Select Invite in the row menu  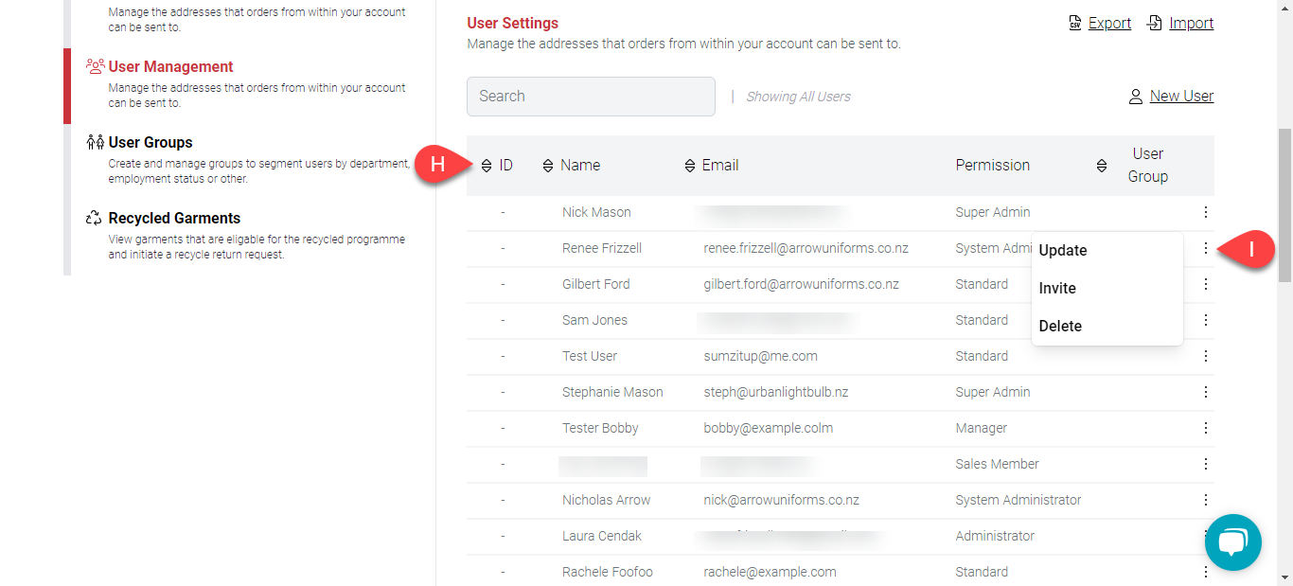tap(1057, 289)
